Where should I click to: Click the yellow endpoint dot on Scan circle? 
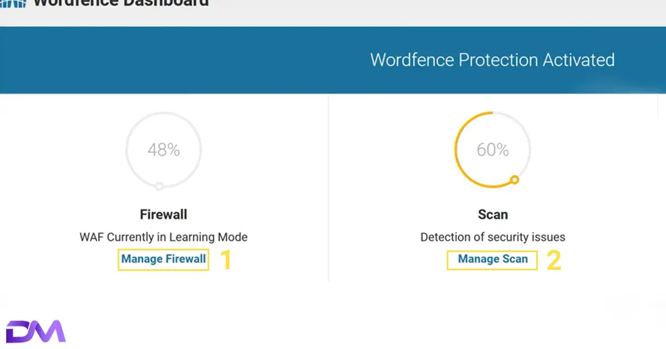(x=514, y=179)
